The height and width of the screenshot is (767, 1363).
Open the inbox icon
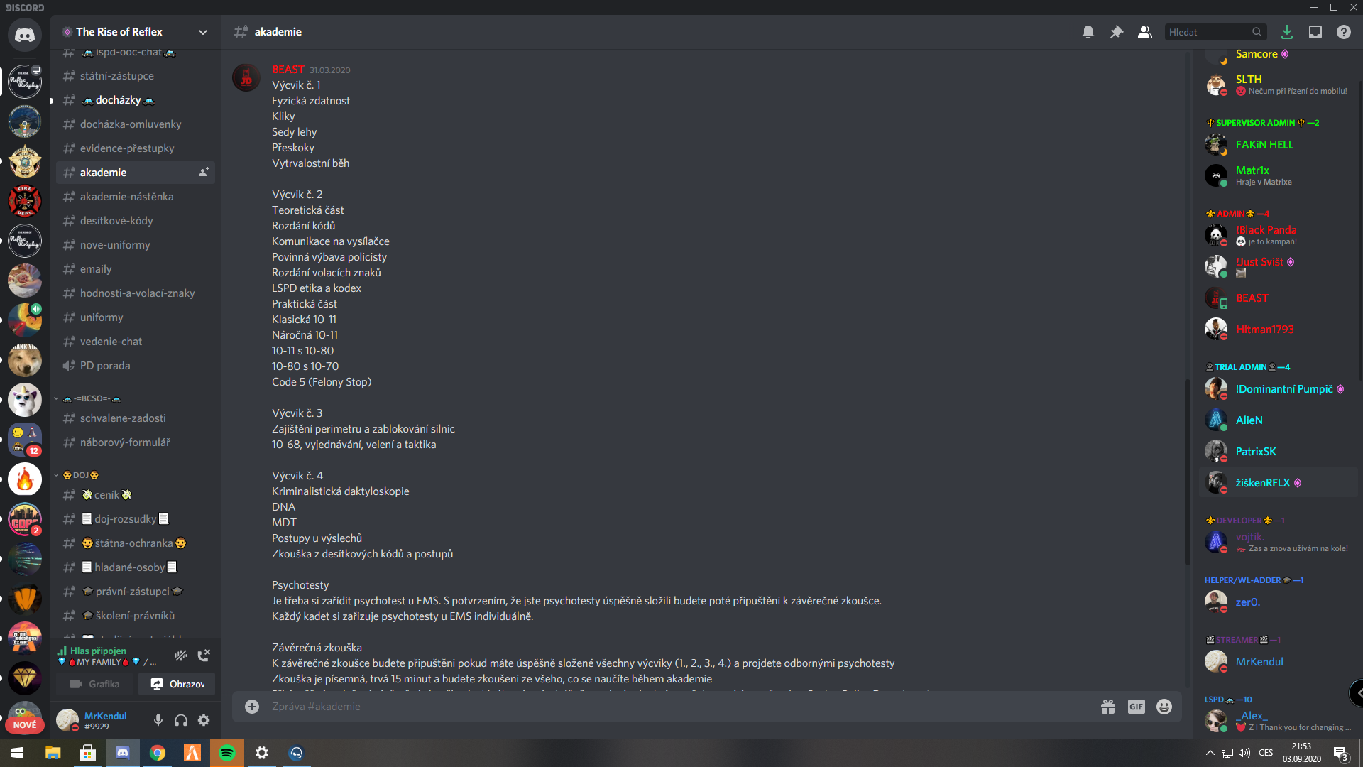tap(1315, 32)
